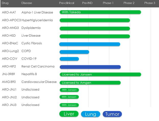The image size is (159, 121).
Task: Select the Licensed to Janssen bar
Action: tap(100, 74)
